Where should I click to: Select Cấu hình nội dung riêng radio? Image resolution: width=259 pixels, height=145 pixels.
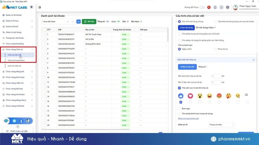pyautogui.click(x=215, y=21)
